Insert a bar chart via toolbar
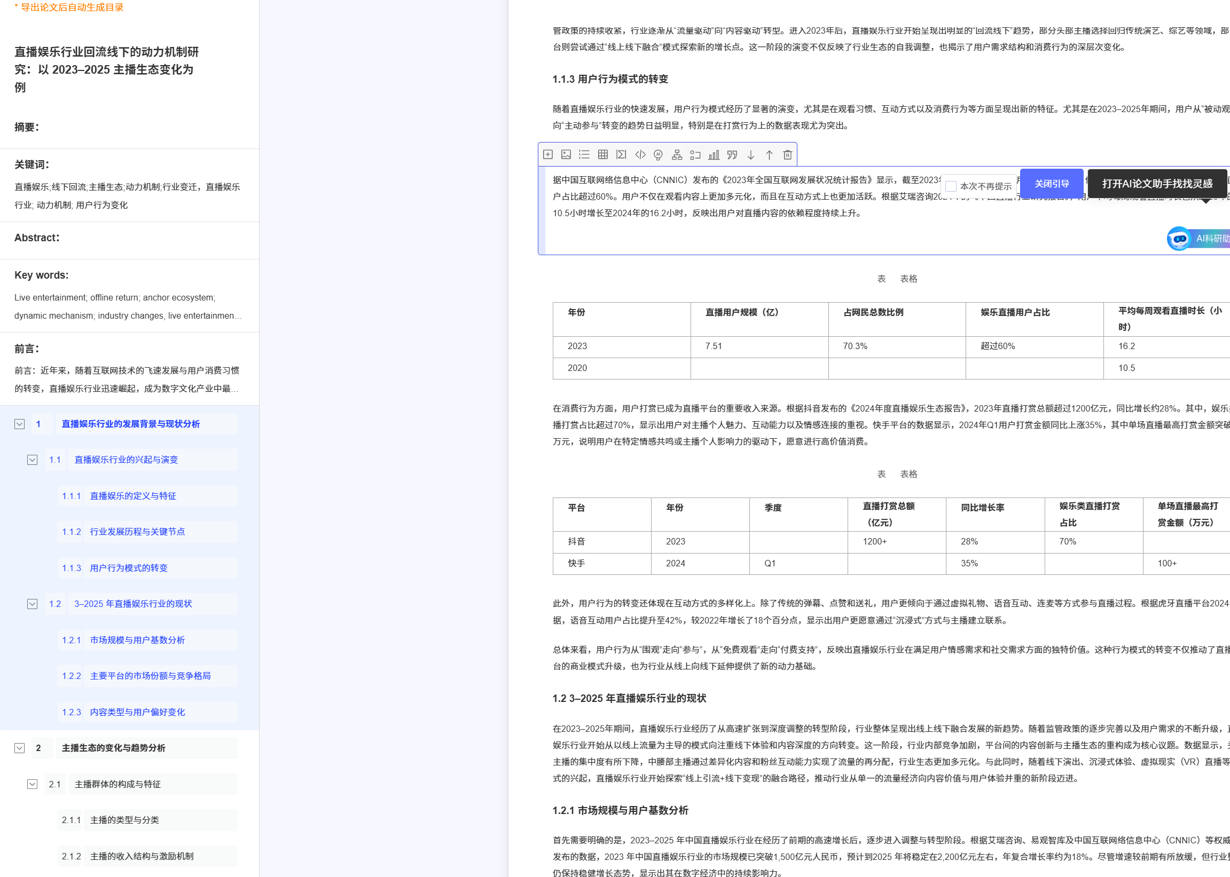 [x=714, y=155]
